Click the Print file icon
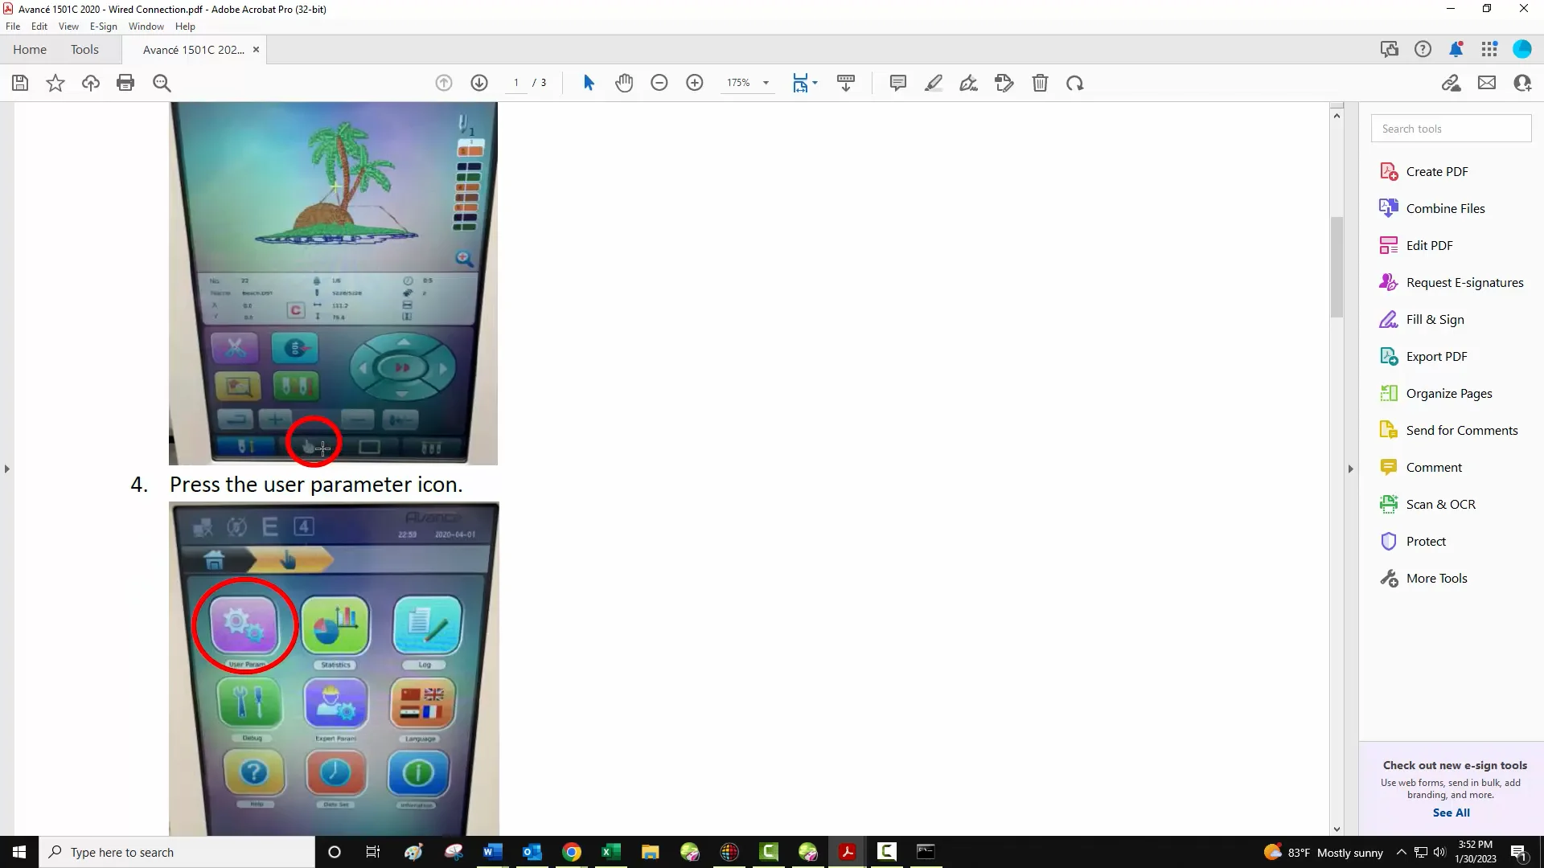1544x868 pixels. point(125,83)
